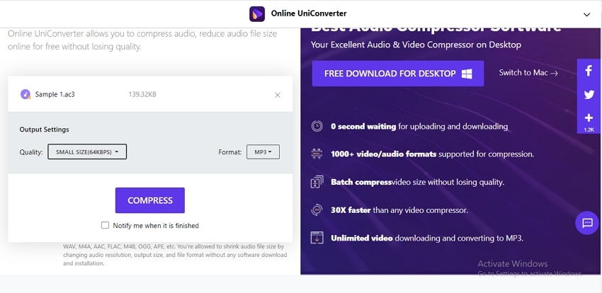Click 'Your Excellent Audio & Video Compressor' subtitle

click(x=416, y=45)
